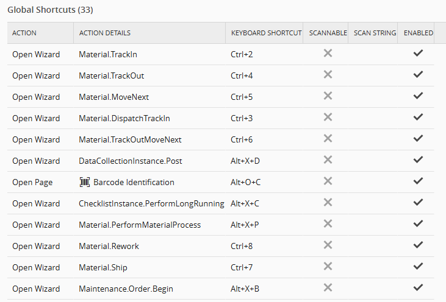
Task: Click the Enabled column header
Action: 419,33
